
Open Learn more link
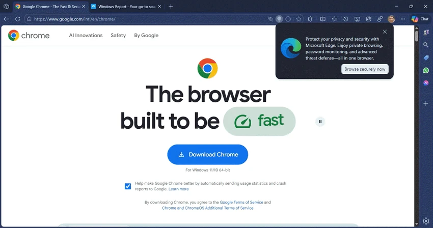(x=178, y=189)
